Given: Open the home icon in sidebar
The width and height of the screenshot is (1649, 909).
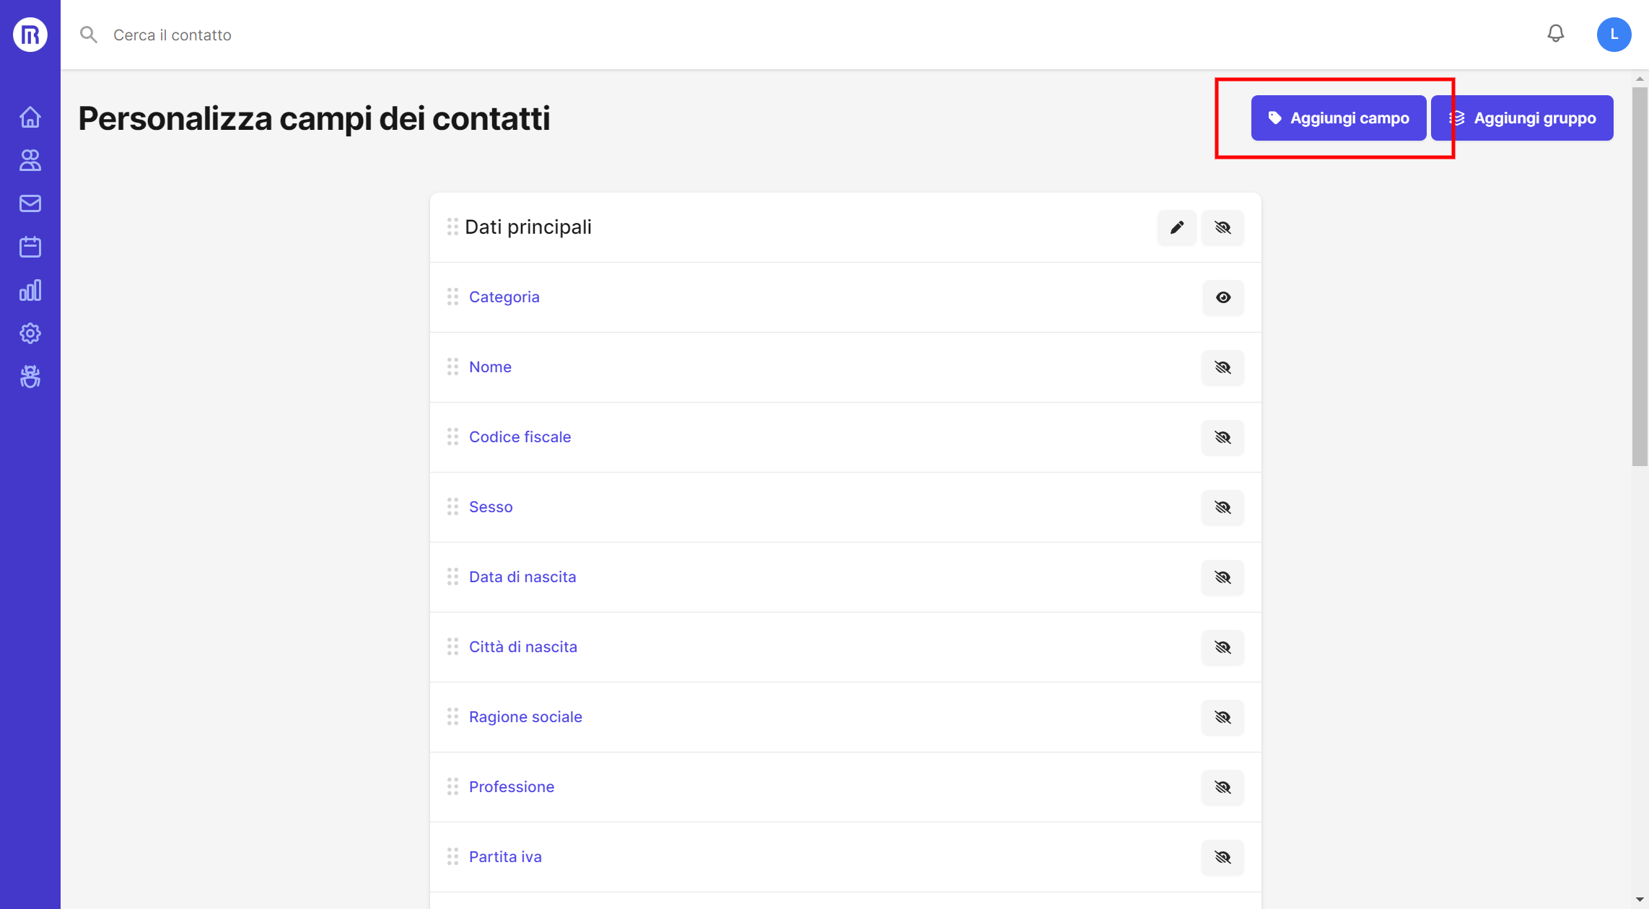Looking at the screenshot, I should [x=30, y=117].
